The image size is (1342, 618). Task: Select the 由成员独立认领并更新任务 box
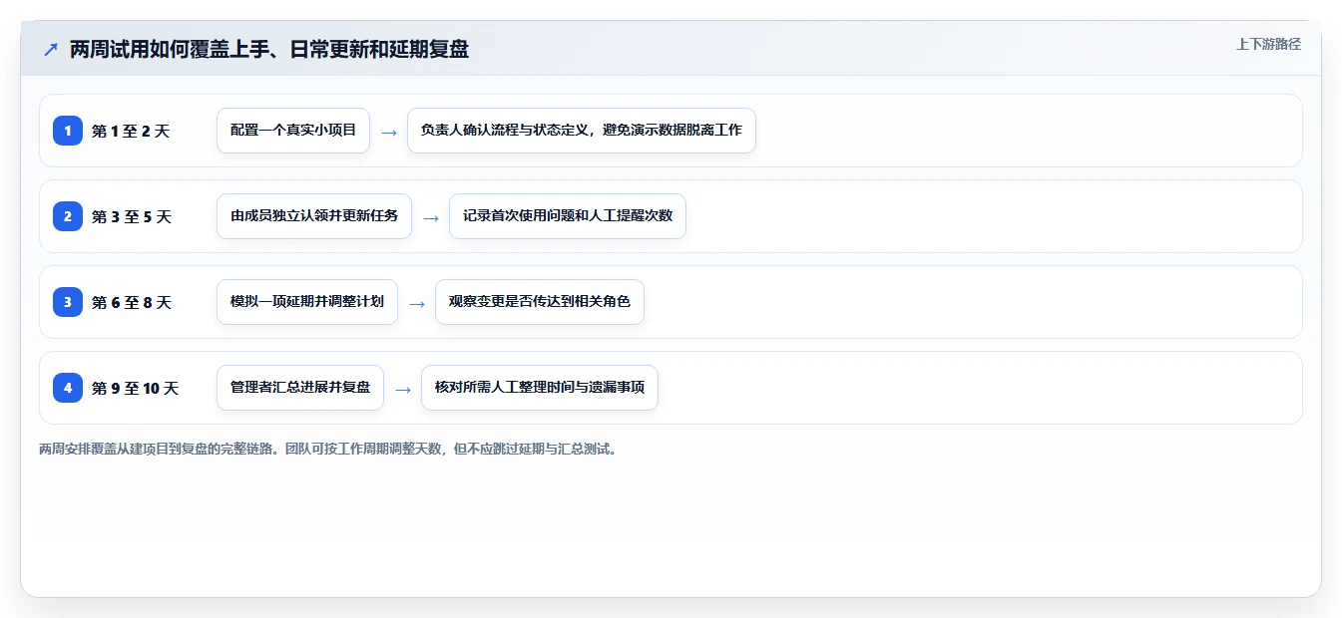point(314,216)
